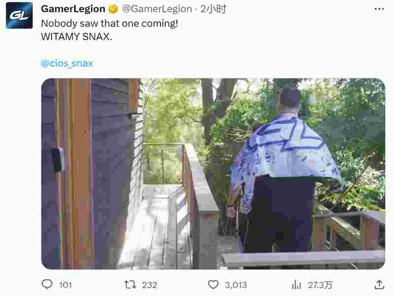This screenshot has width=394, height=296.
Task: Click the share upload icon
Action: (x=379, y=285)
